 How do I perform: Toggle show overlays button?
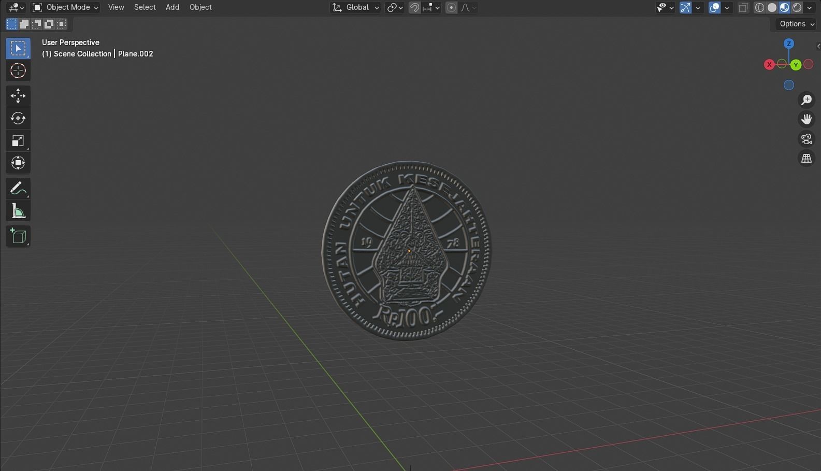click(714, 7)
